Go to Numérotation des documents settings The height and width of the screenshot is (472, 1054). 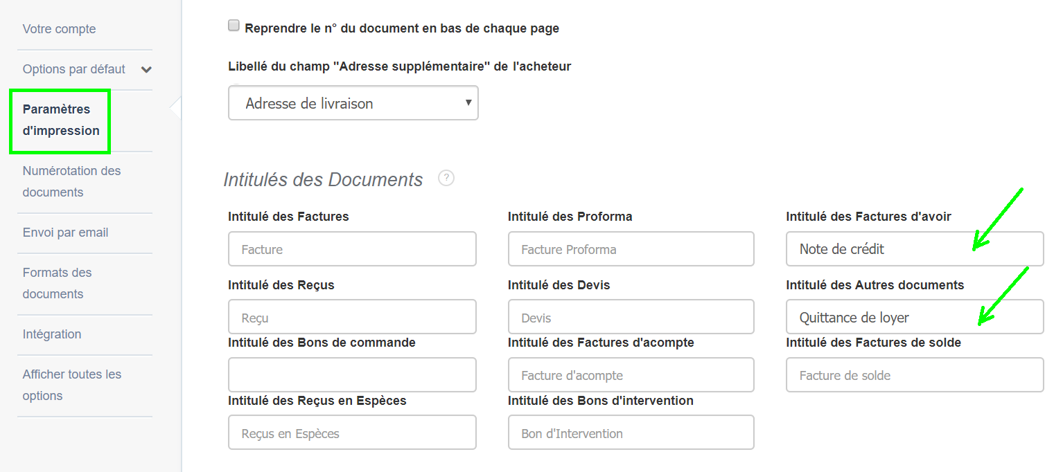(71, 181)
